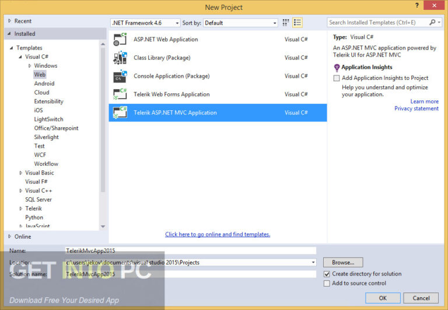Viewport: 448px width, 310px height.
Task: Click the ASP.NET Web Application template icon
Action: [120, 40]
